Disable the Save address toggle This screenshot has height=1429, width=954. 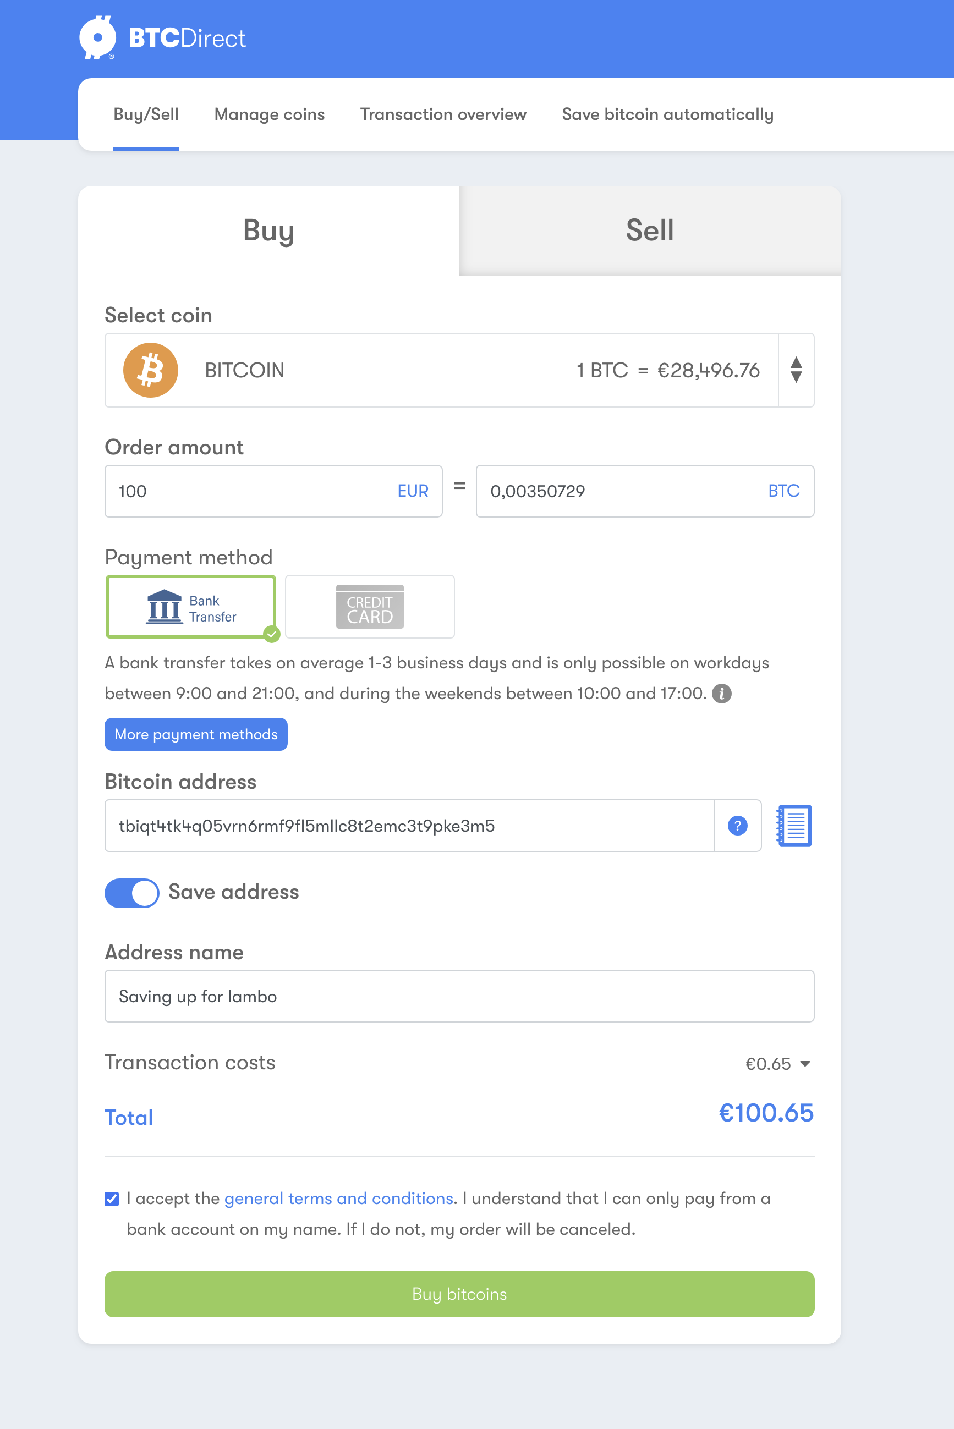click(131, 893)
